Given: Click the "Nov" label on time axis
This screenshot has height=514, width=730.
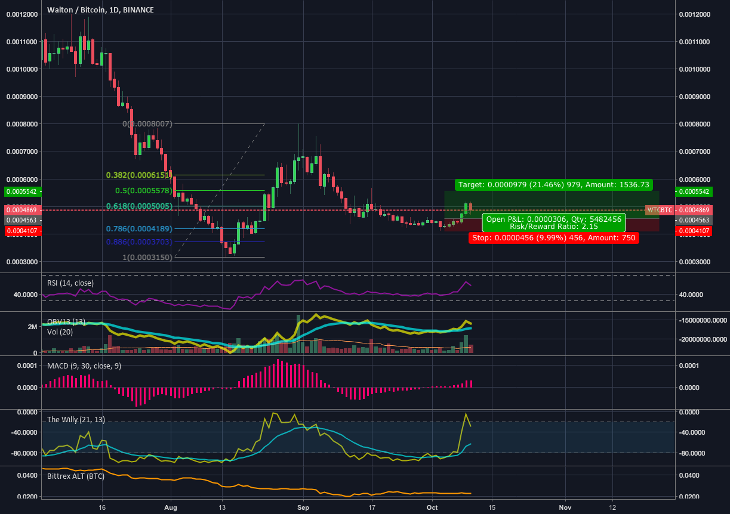Looking at the screenshot, I should pyautogui.click(x=565, y=507).
